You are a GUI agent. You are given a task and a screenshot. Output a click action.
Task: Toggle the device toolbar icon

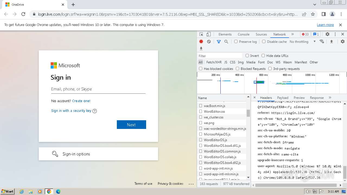tap(208, 34)
